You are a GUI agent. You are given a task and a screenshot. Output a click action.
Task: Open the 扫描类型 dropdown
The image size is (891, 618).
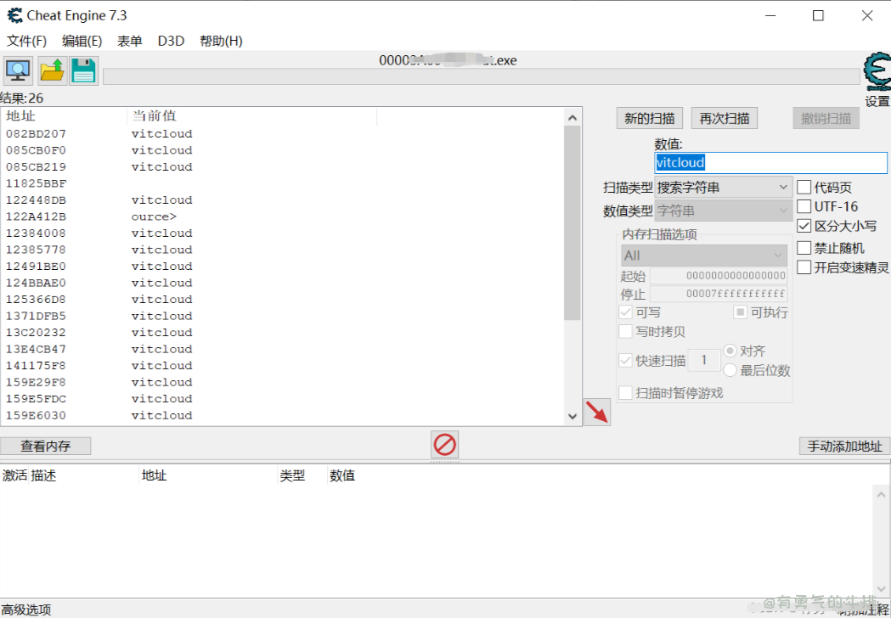(x=724, y=187)
